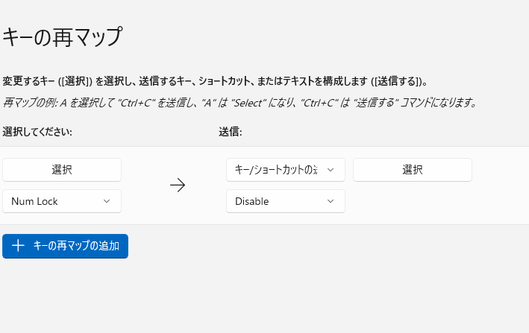Open the Disable target key dropdown
This screenshot has height=333, width=529.
[x=285, y=201]
